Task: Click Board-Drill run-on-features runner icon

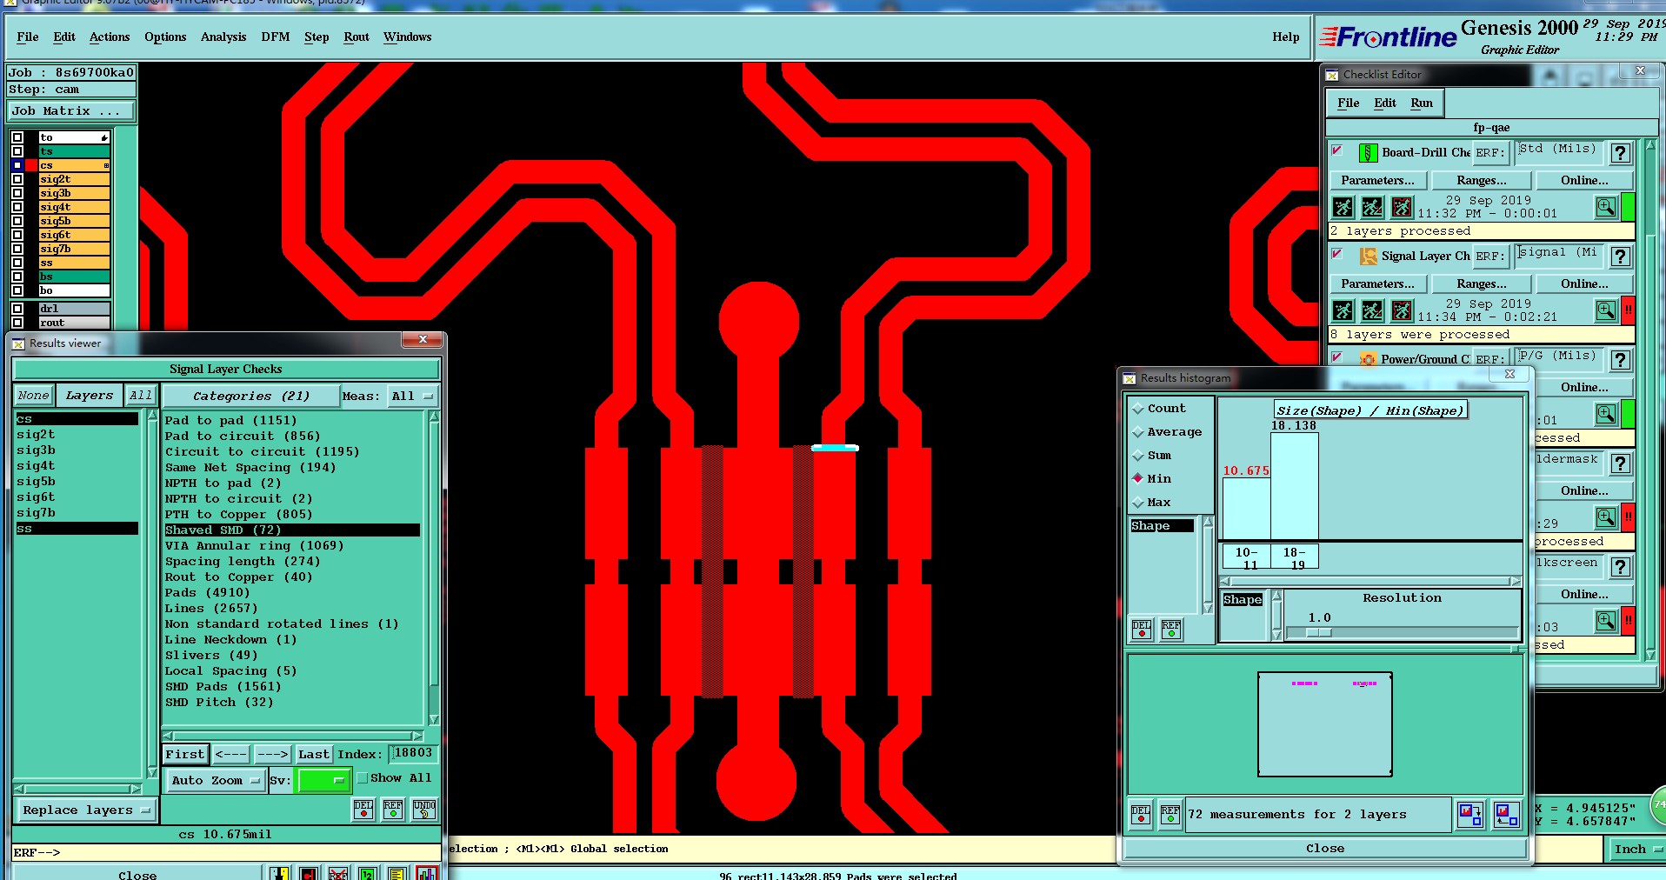Action: [x=1343, y=207]
